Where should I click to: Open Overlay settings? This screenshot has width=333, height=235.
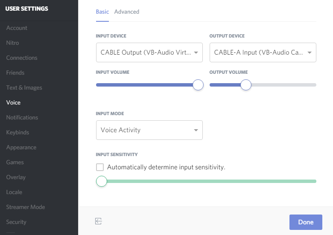[x=16, y=177]
